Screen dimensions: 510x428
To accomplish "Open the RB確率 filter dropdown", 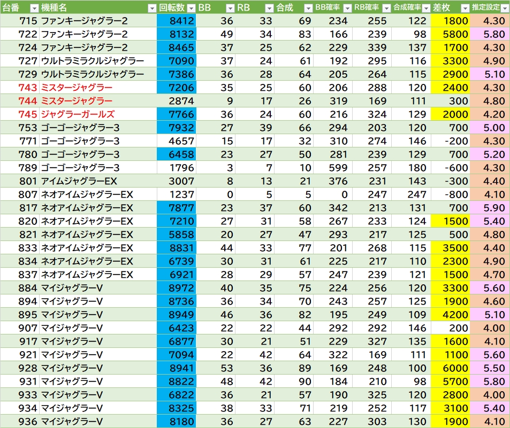I will click(386, 8).
